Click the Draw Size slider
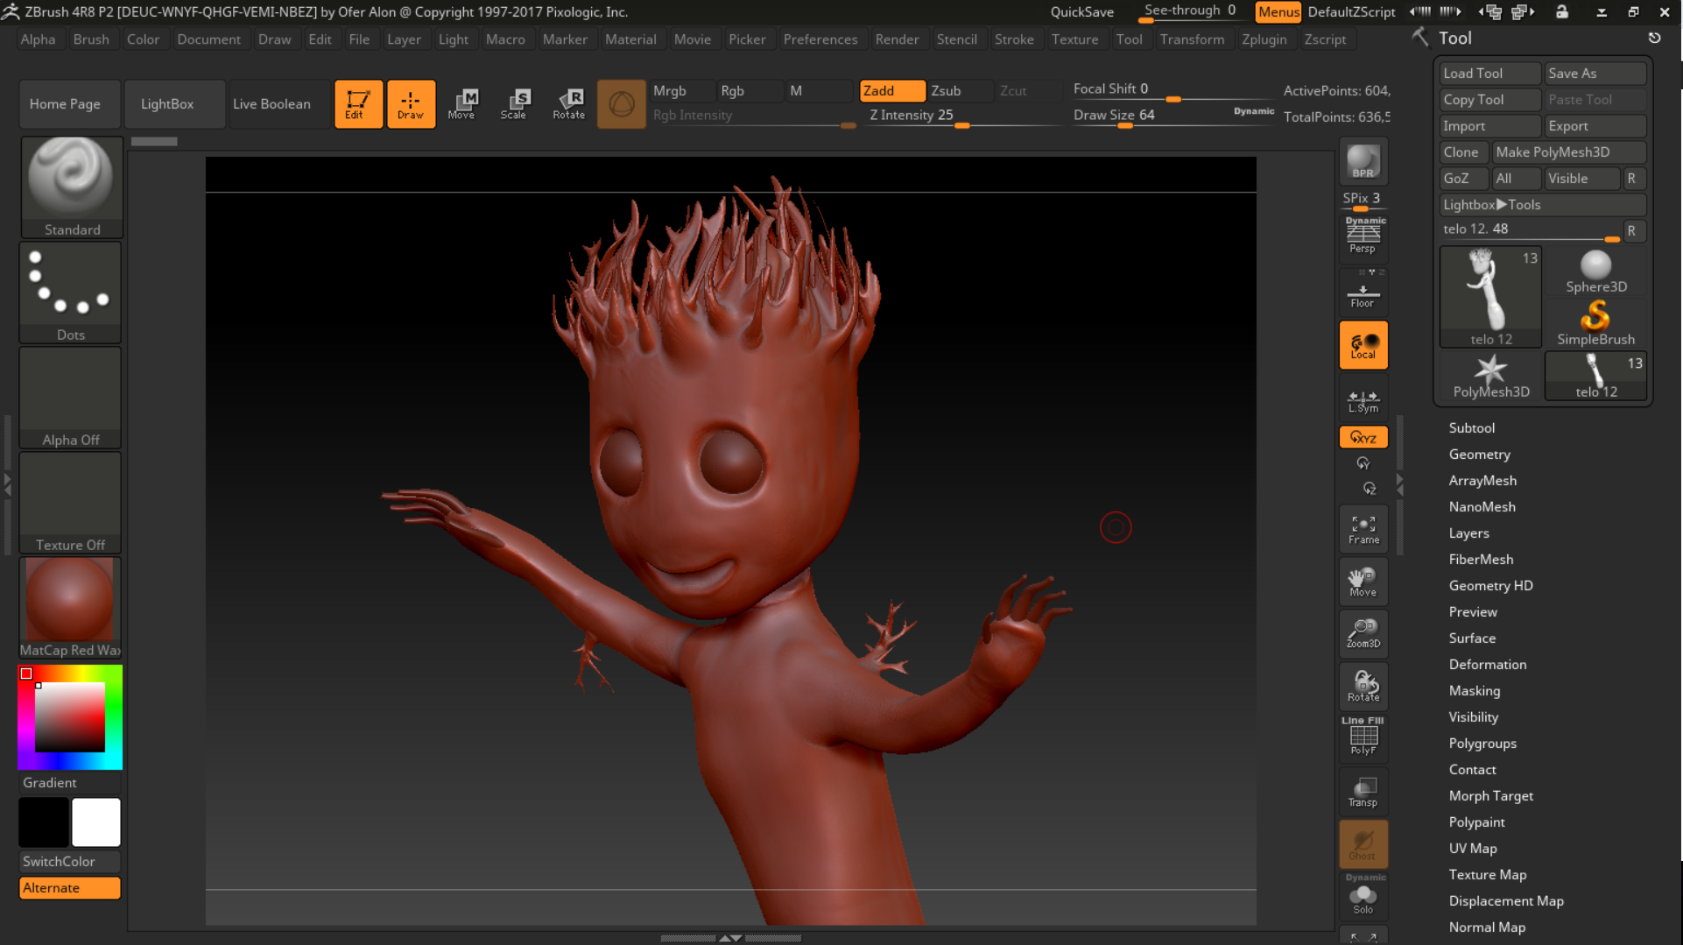Image resolution: width=1683 pixels, height=945 pixels. (1172, 116)
